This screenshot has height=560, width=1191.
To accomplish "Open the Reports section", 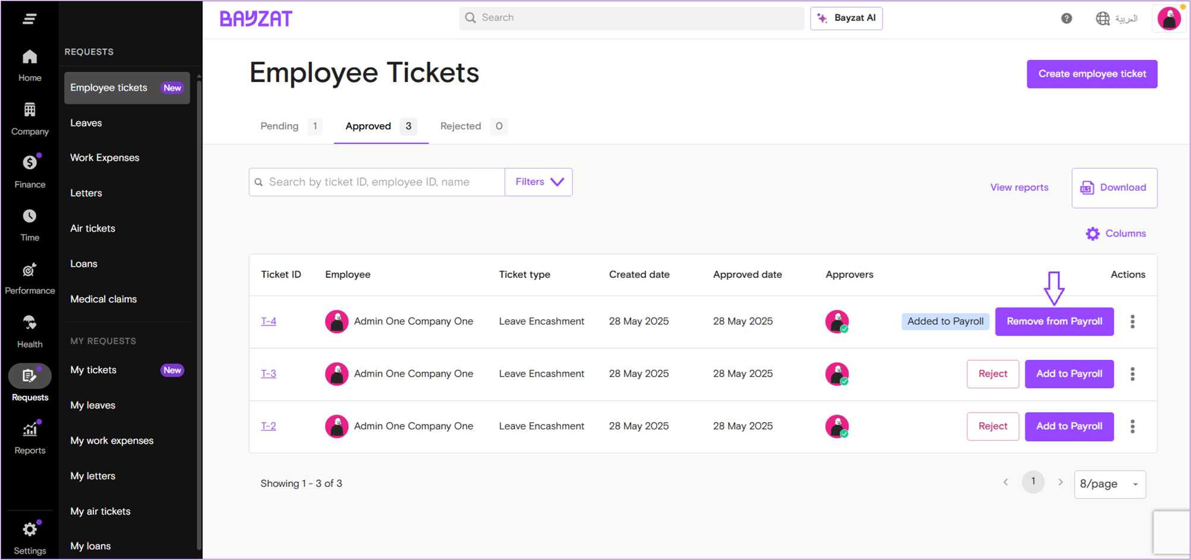I will click(29, 436).
